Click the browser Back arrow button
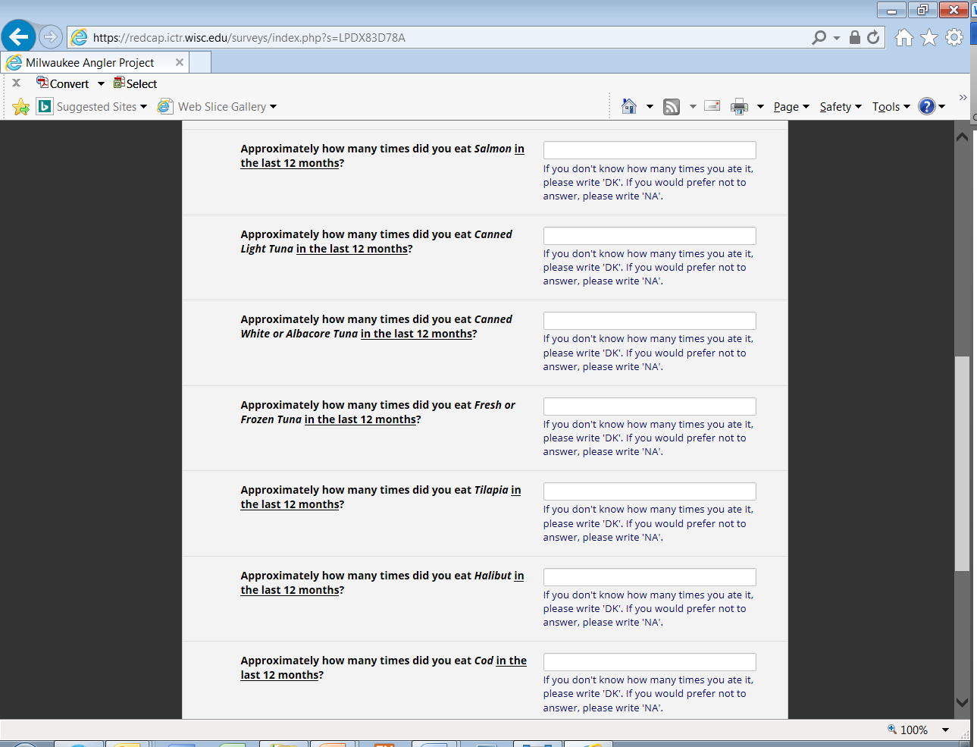 (x=19, y=36)
